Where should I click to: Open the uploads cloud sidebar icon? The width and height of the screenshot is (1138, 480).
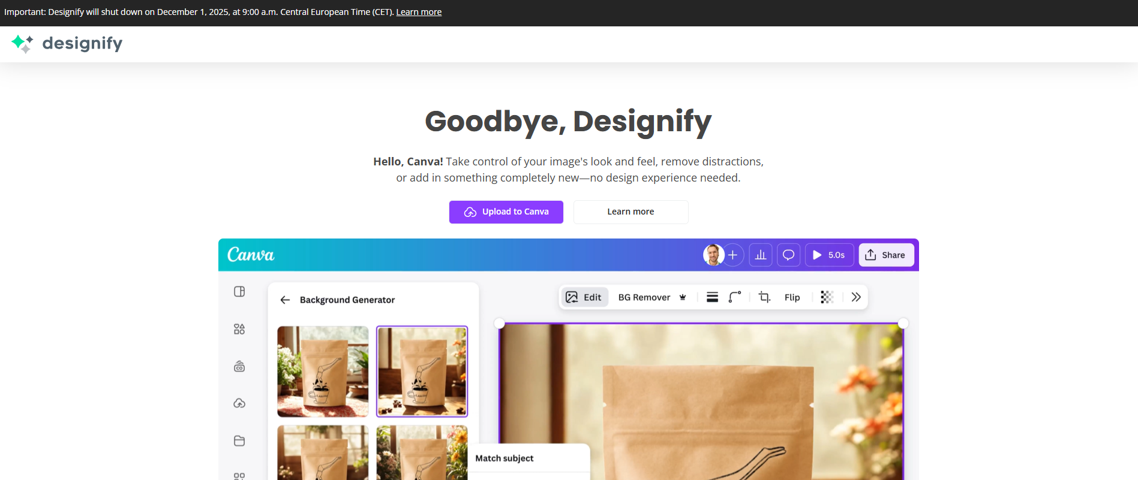point(239,403)
